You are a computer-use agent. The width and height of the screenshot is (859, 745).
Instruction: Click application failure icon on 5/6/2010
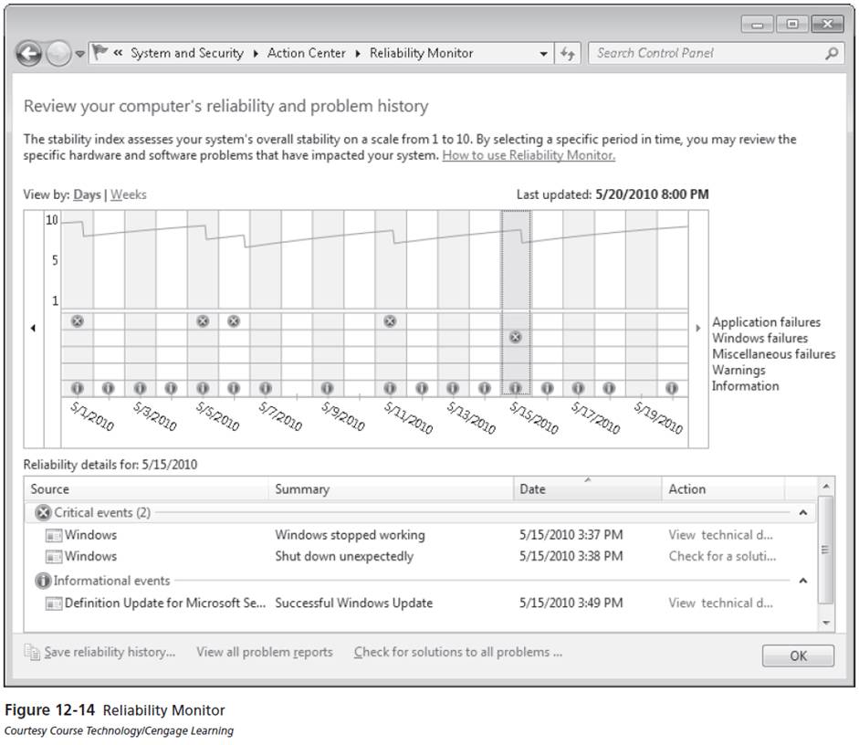pyautogui.click(x=234, y=321)
